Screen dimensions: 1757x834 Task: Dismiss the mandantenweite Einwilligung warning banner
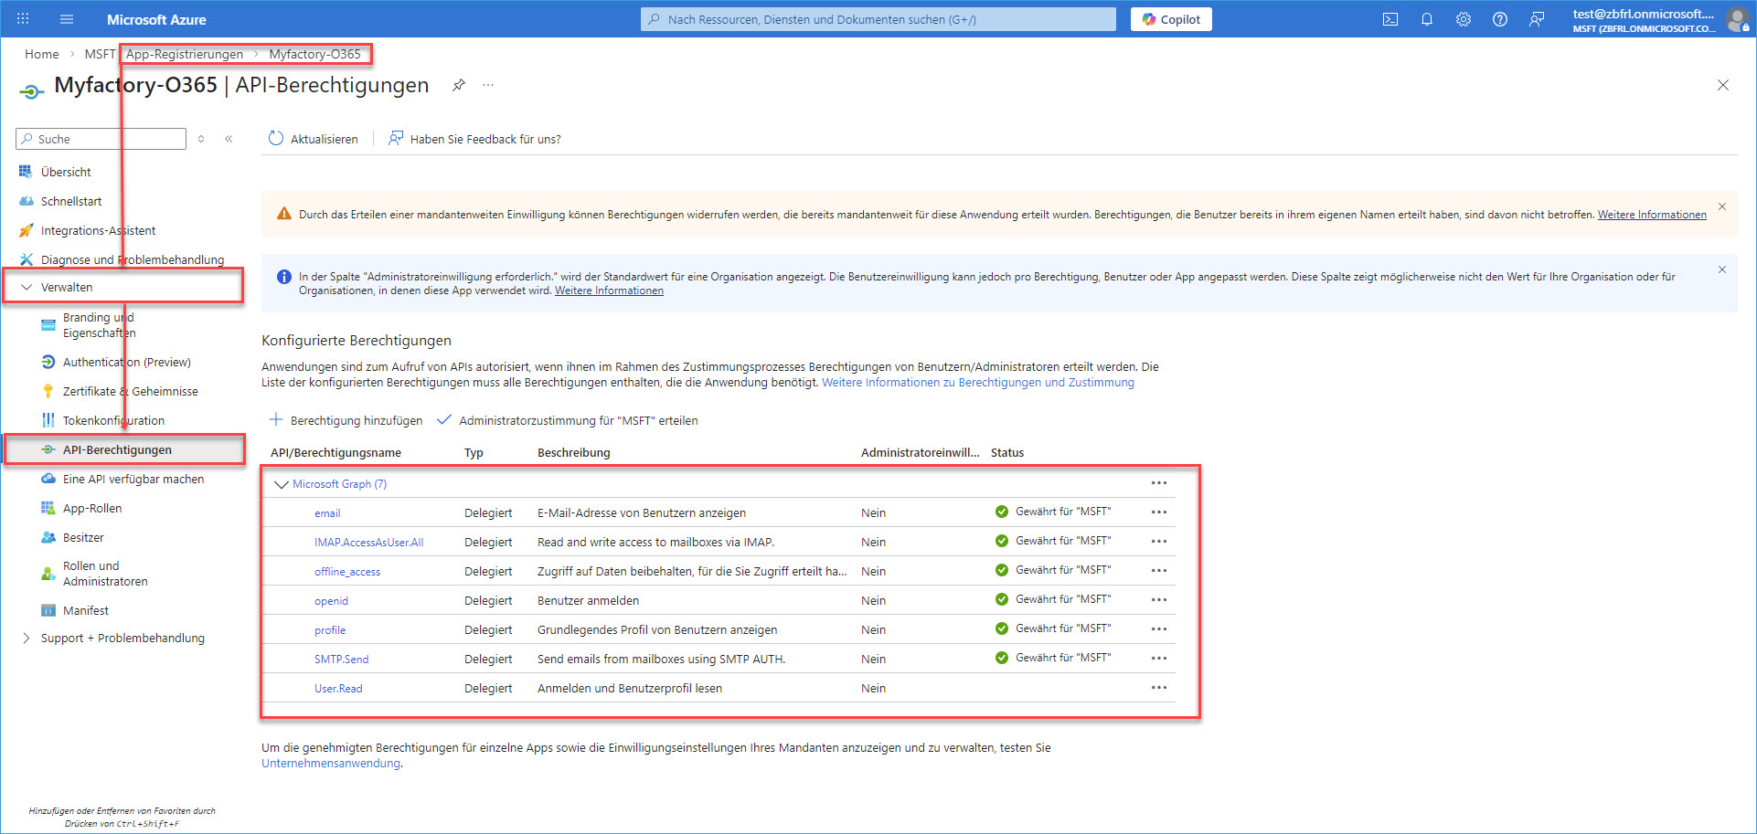click(x=1721, y=206)
